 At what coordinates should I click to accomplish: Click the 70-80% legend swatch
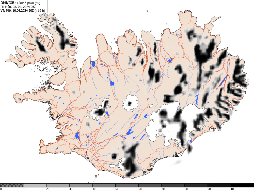click(x=173, y=185)
